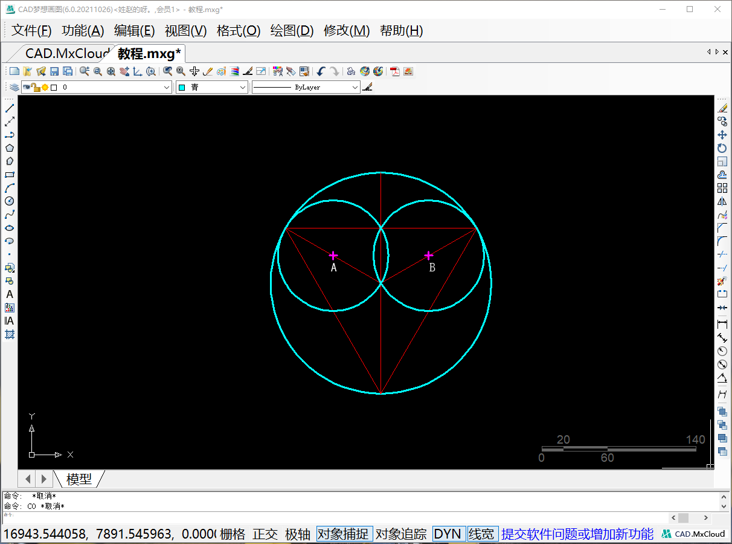Click the Print icon

tap(351, 71)
